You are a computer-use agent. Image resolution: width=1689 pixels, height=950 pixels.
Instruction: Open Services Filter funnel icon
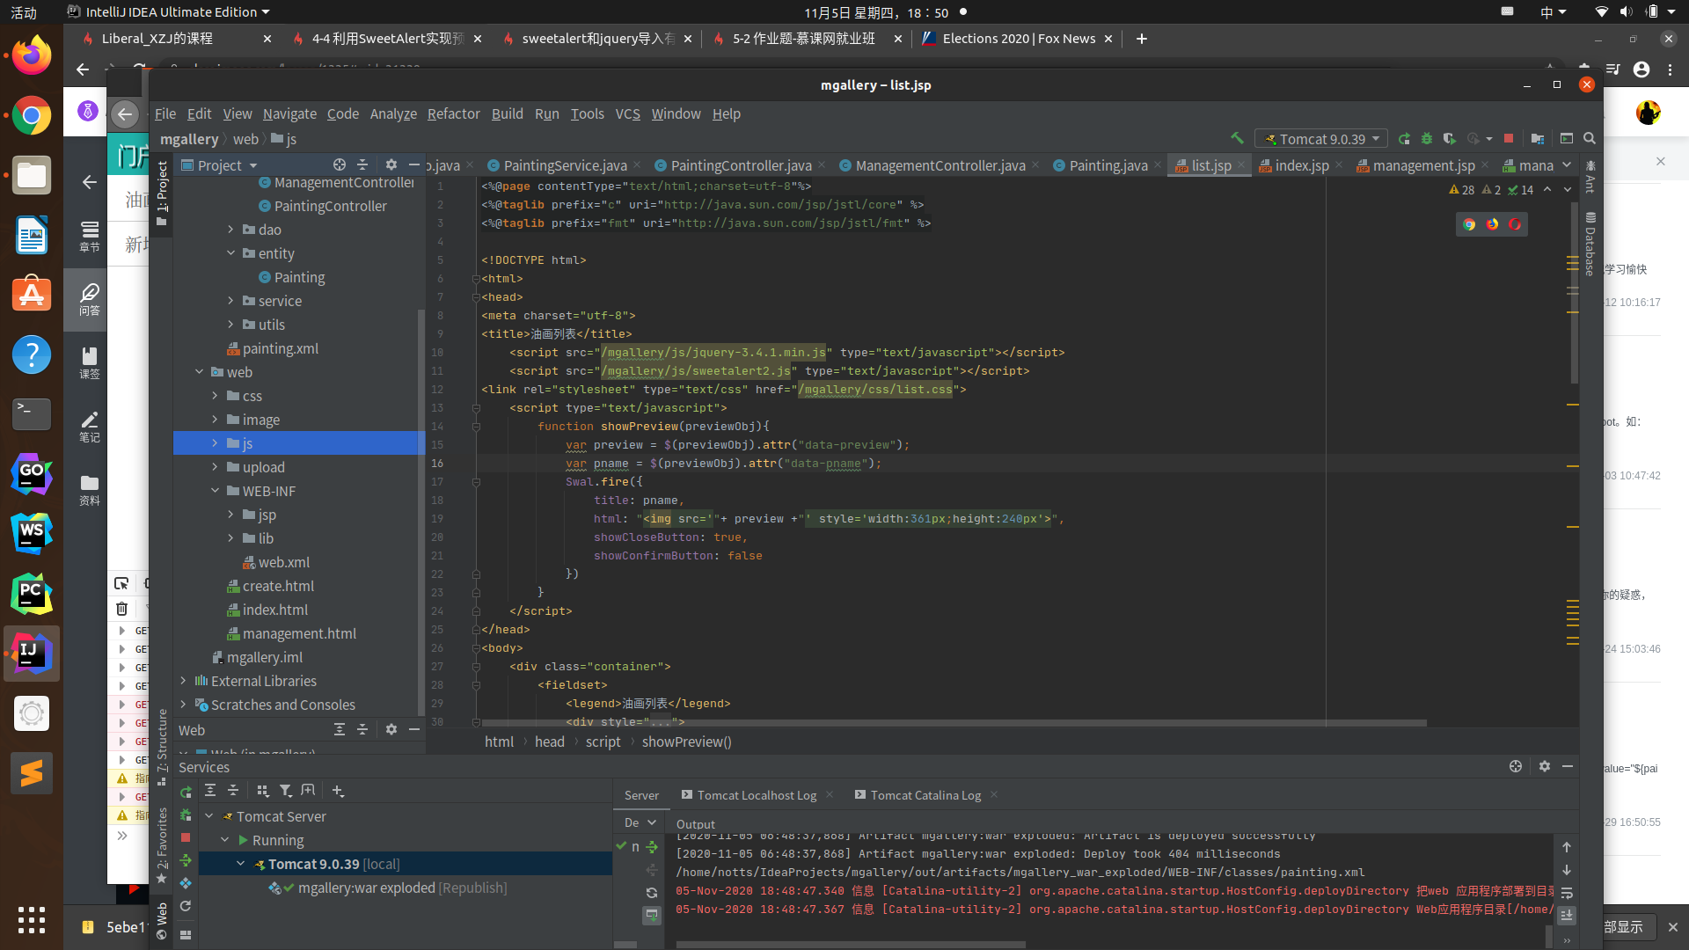coord(286,791)
